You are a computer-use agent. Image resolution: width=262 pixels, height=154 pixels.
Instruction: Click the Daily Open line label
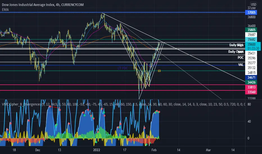236,52
